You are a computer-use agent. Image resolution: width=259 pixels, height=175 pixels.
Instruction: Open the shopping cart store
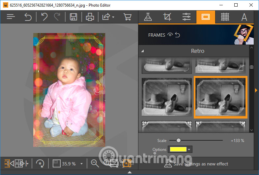pos(127,17)
